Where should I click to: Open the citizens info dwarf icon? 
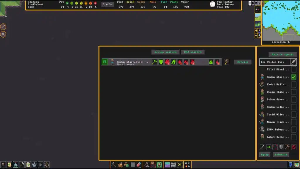[3, 165]
